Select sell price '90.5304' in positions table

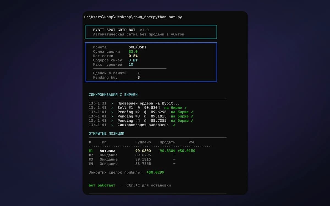pyautogui.click(x=167, y=151)
